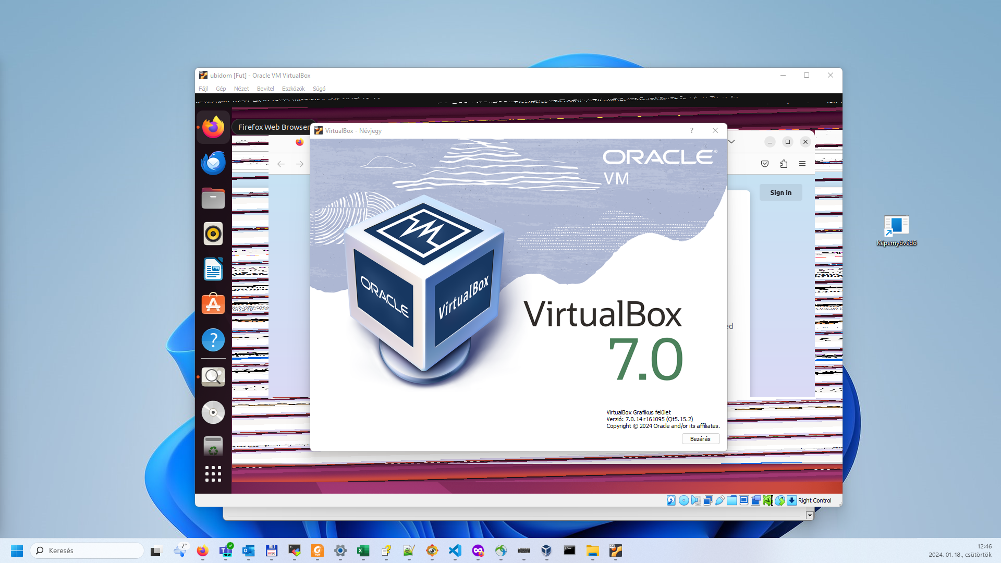Click the network adapters status icon

point(707,500)
